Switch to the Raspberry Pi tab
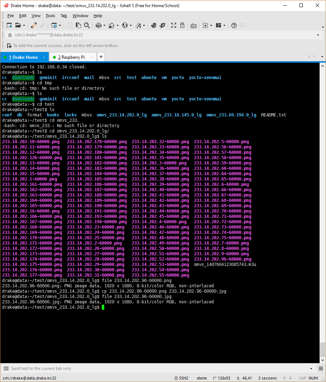This screenshot has height=382, width=326. pos(73,57)
